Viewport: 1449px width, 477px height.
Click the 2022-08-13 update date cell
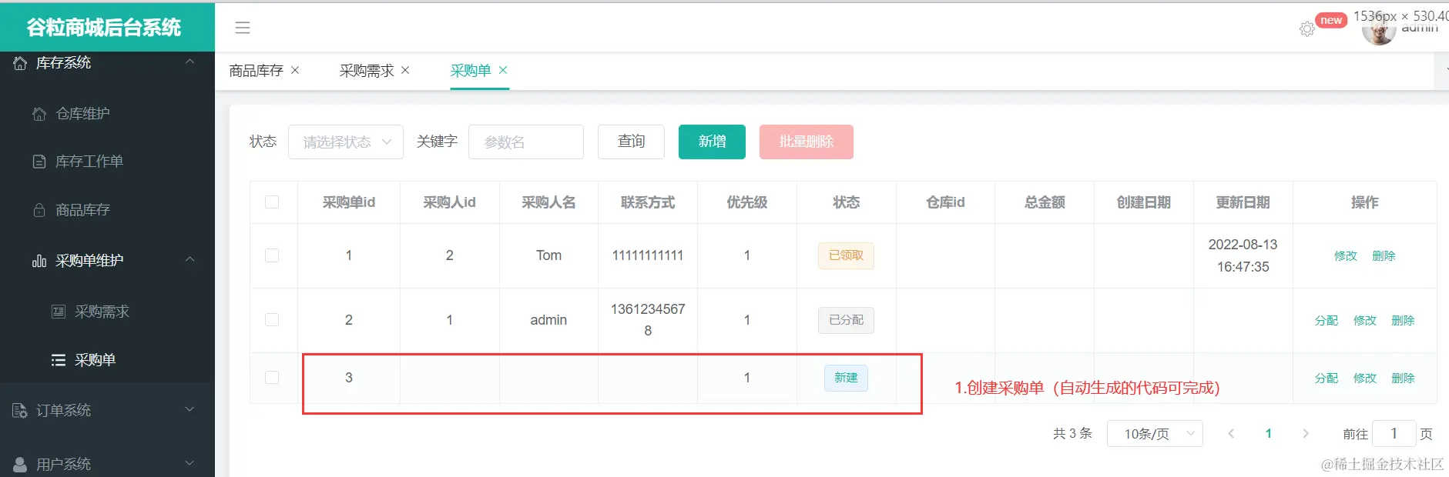point(1243,255)
